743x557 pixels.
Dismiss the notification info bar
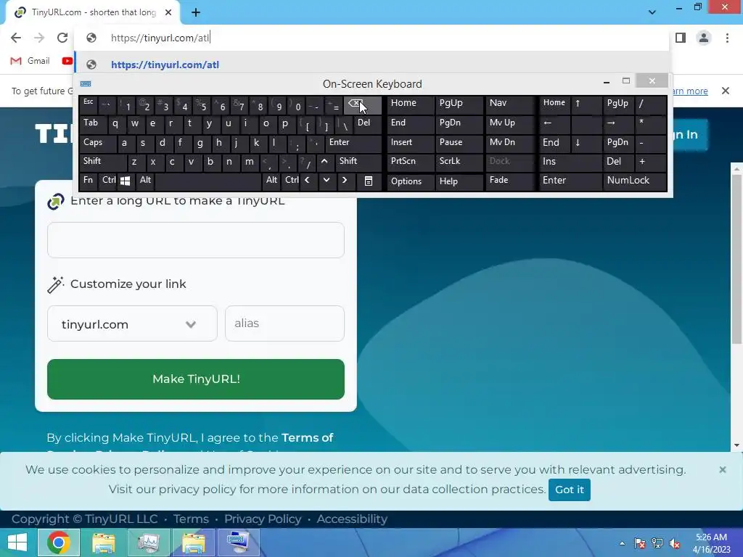[x=726, y=91]
